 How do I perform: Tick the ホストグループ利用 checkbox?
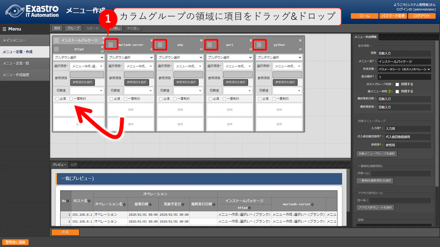tap(397, 84)
